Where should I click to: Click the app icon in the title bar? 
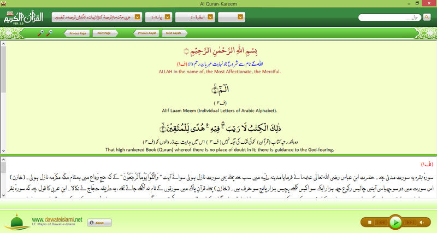click(3, 4)
